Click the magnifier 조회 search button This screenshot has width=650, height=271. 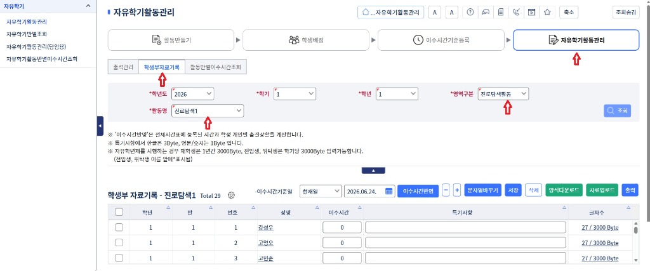point(617,110)
